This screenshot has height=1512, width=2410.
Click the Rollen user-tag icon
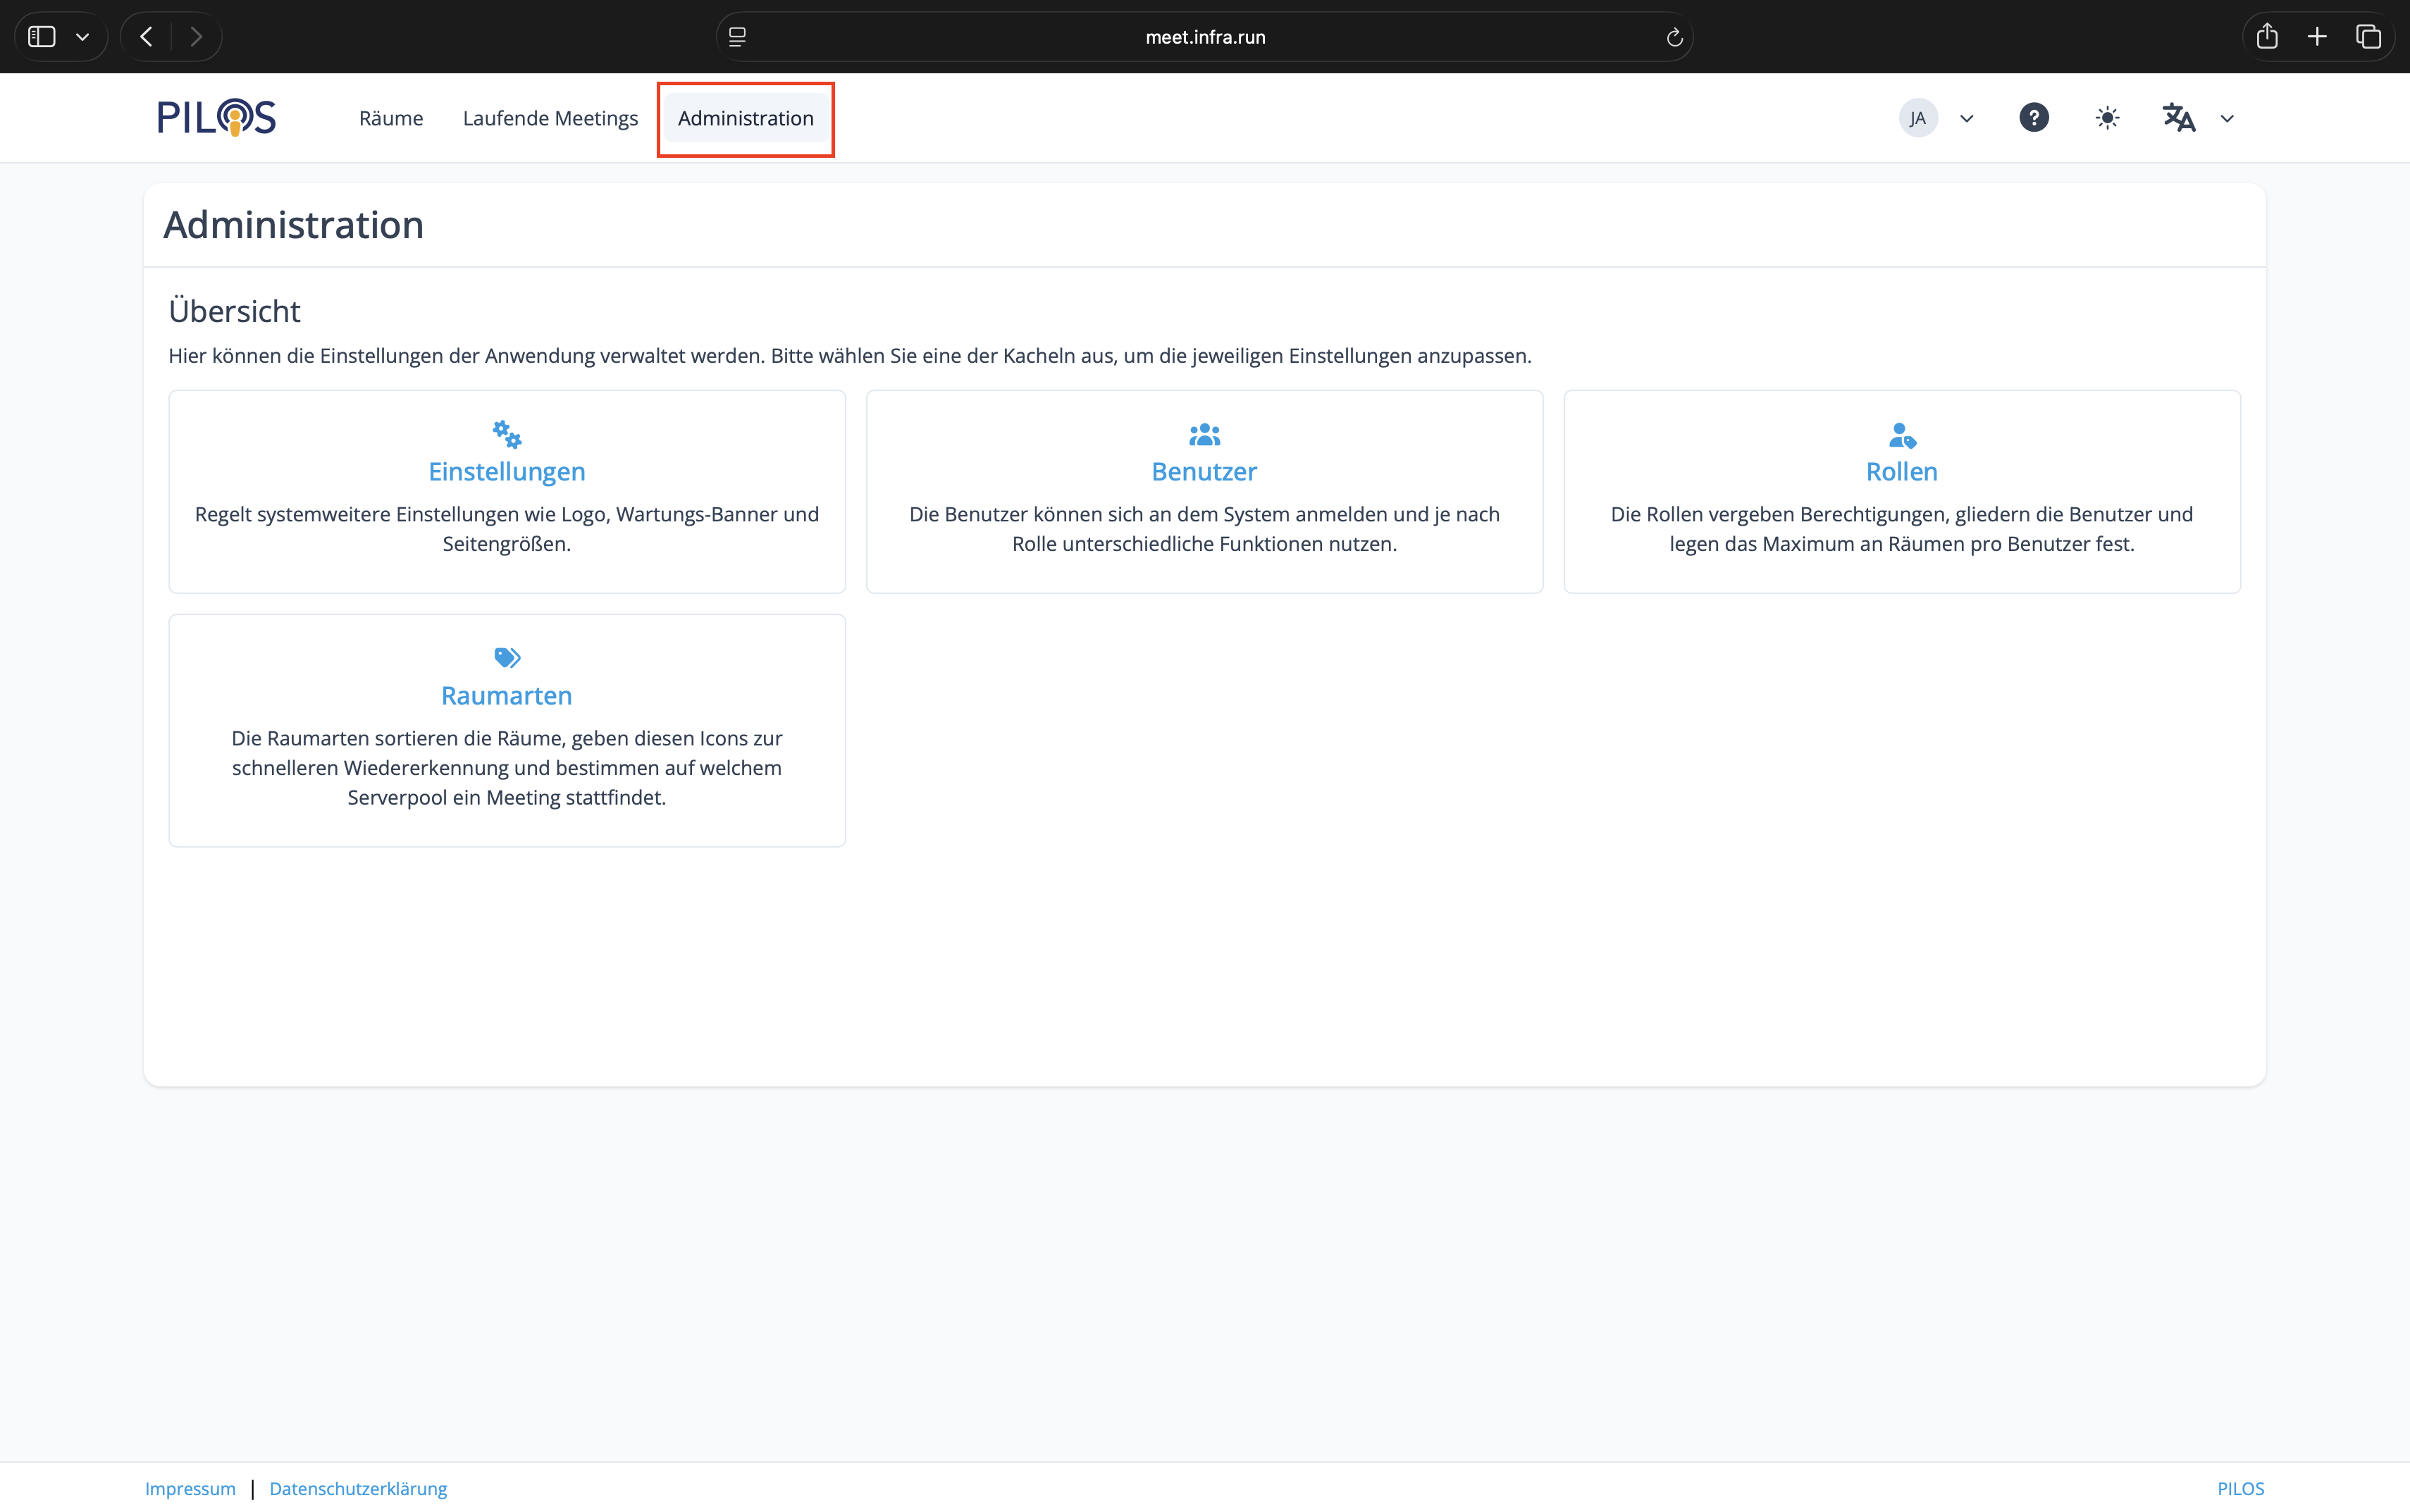tap(1901, 435)
